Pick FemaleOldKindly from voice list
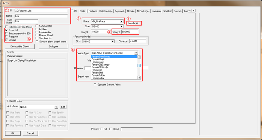 (114, 67)
